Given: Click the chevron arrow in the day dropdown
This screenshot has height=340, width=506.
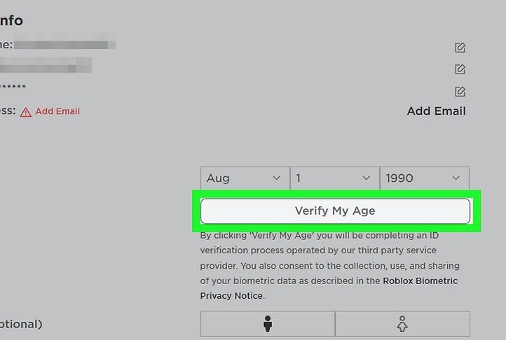Looking at the screenshot, I should 366,178.
